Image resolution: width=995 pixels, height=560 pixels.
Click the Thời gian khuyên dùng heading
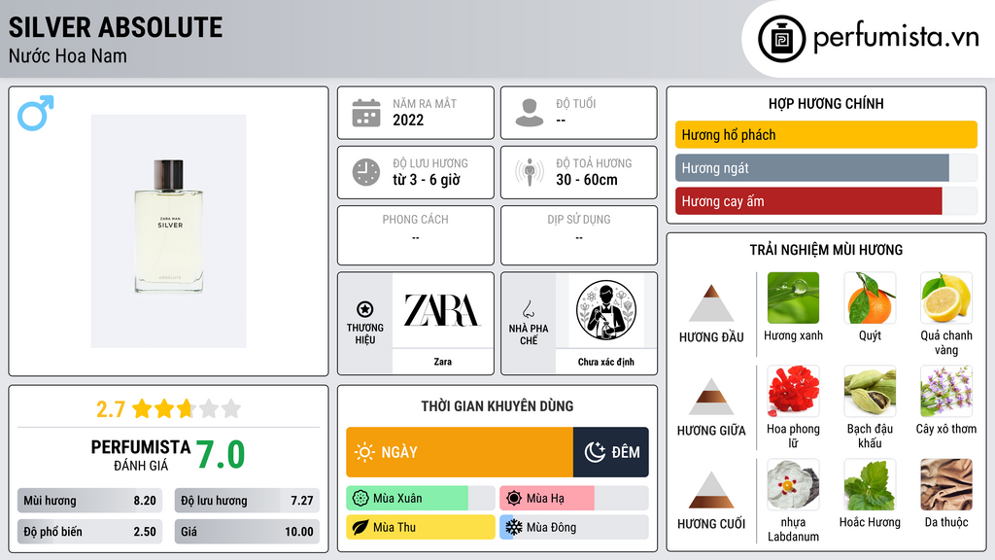pos(497,405)
